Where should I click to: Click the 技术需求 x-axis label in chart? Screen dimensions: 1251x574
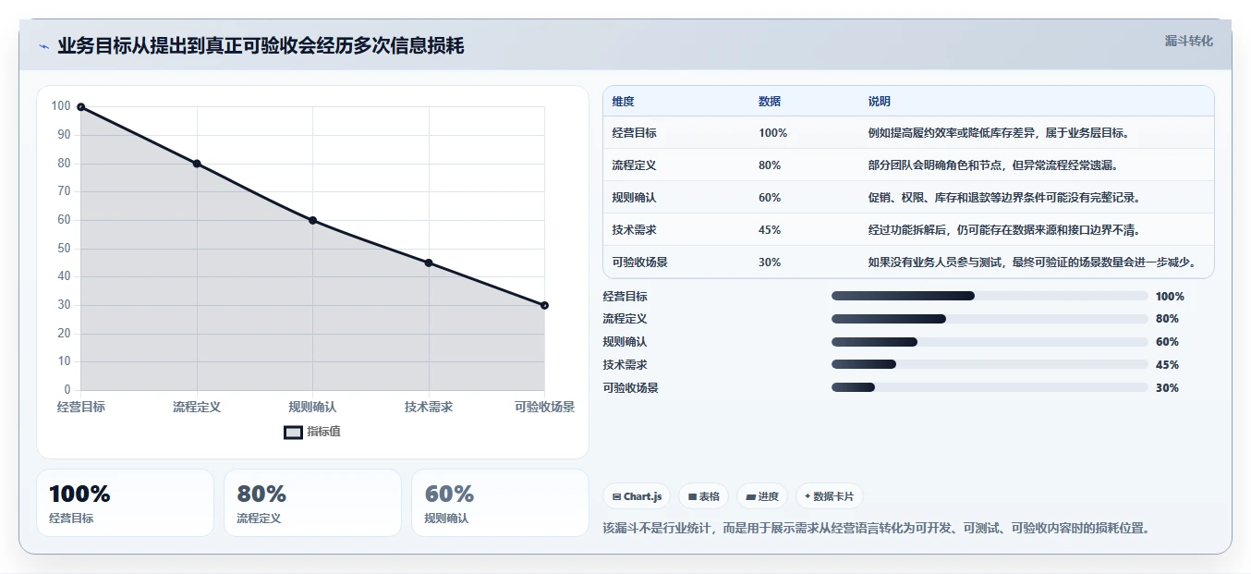tap(429, 407)
